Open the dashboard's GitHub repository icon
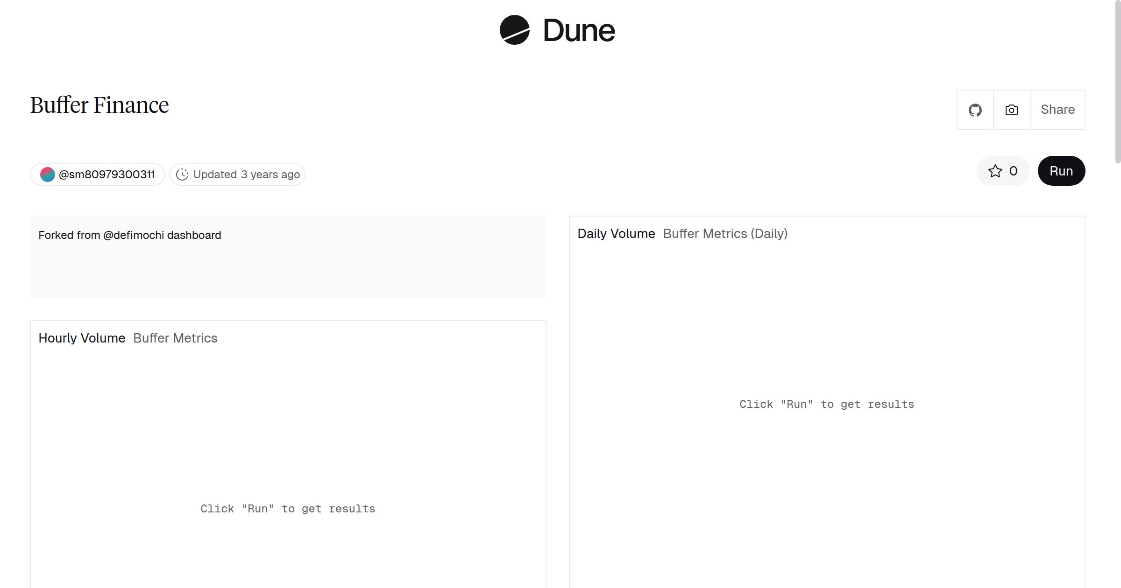This screenshot has width=1121, height=588. pyautogui.click(x=974, y=110)
